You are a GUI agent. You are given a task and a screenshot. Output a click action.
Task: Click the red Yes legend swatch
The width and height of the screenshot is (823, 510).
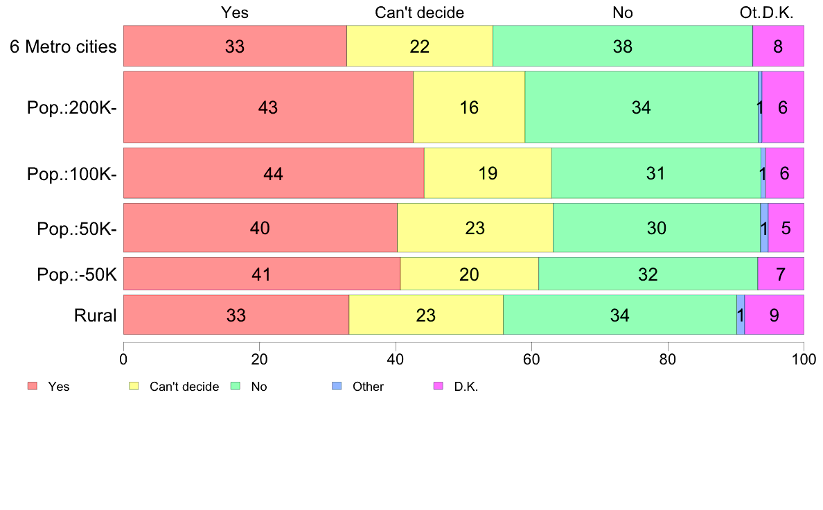(x=31, y=386)
